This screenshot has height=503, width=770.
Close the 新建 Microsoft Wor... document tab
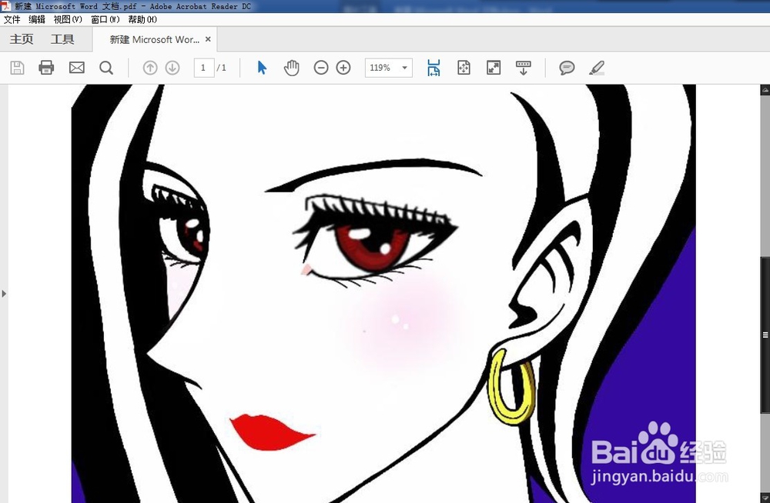[x=208, y=39]
